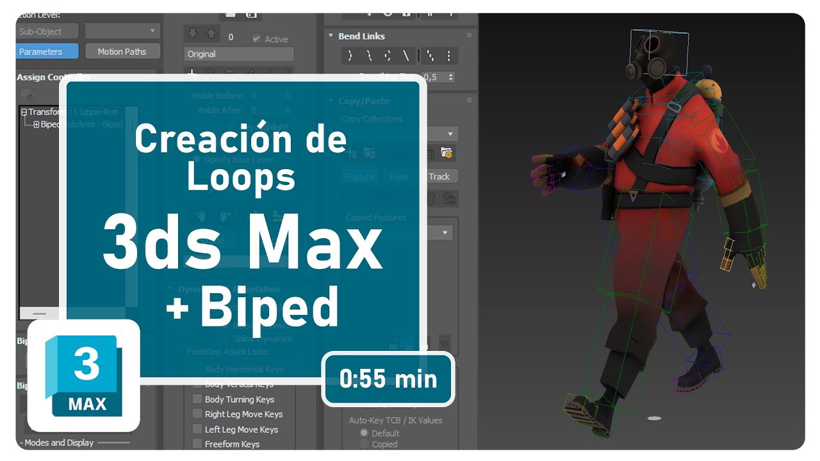Activate the Twist Links mode icon
Image resolution: width=820 pixels, height=461 pixels.
(x=369, y=55)
